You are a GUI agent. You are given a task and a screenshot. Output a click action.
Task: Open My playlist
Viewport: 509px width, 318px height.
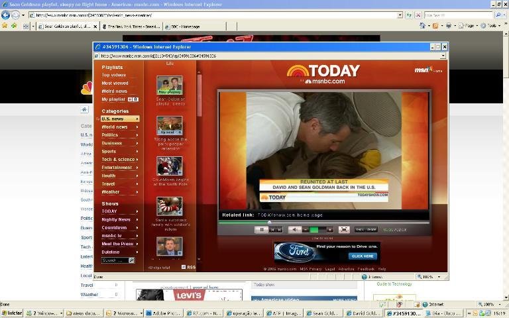point(113,99)
